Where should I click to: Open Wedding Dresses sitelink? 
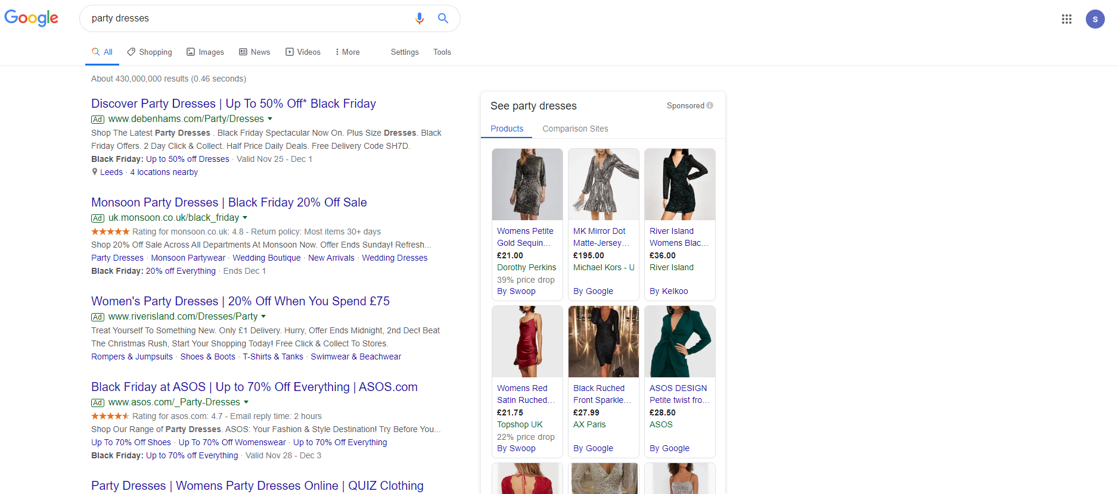click(x=395, y=258)
